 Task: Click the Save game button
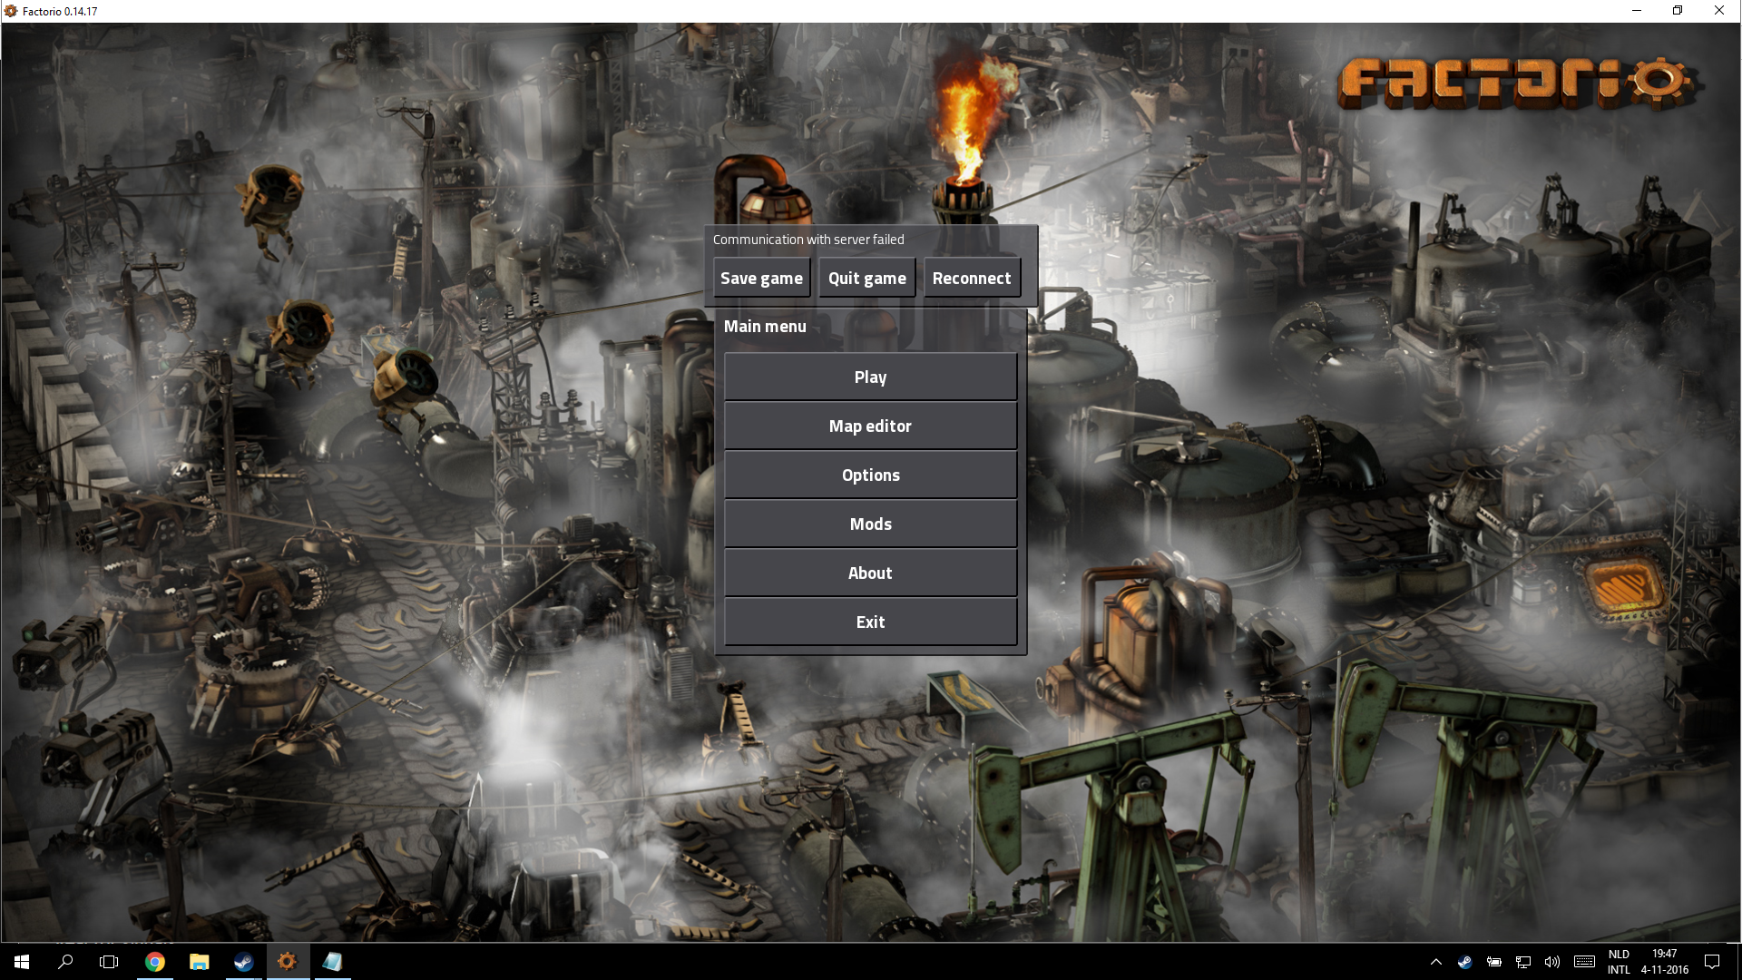tap(761, 278)
